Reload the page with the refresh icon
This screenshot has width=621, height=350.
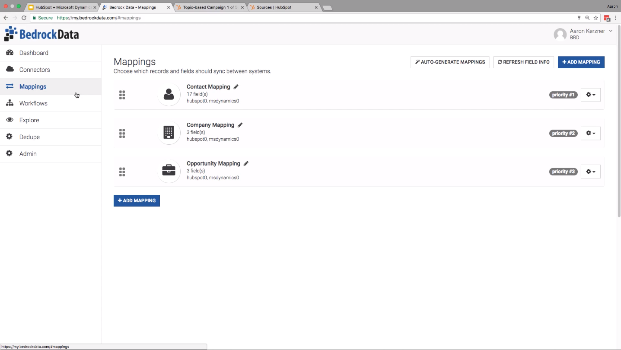[x=24, y=18]
